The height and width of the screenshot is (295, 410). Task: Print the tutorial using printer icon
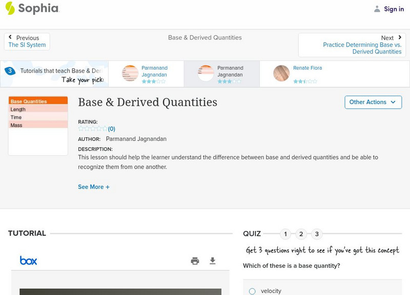(195, 261)
